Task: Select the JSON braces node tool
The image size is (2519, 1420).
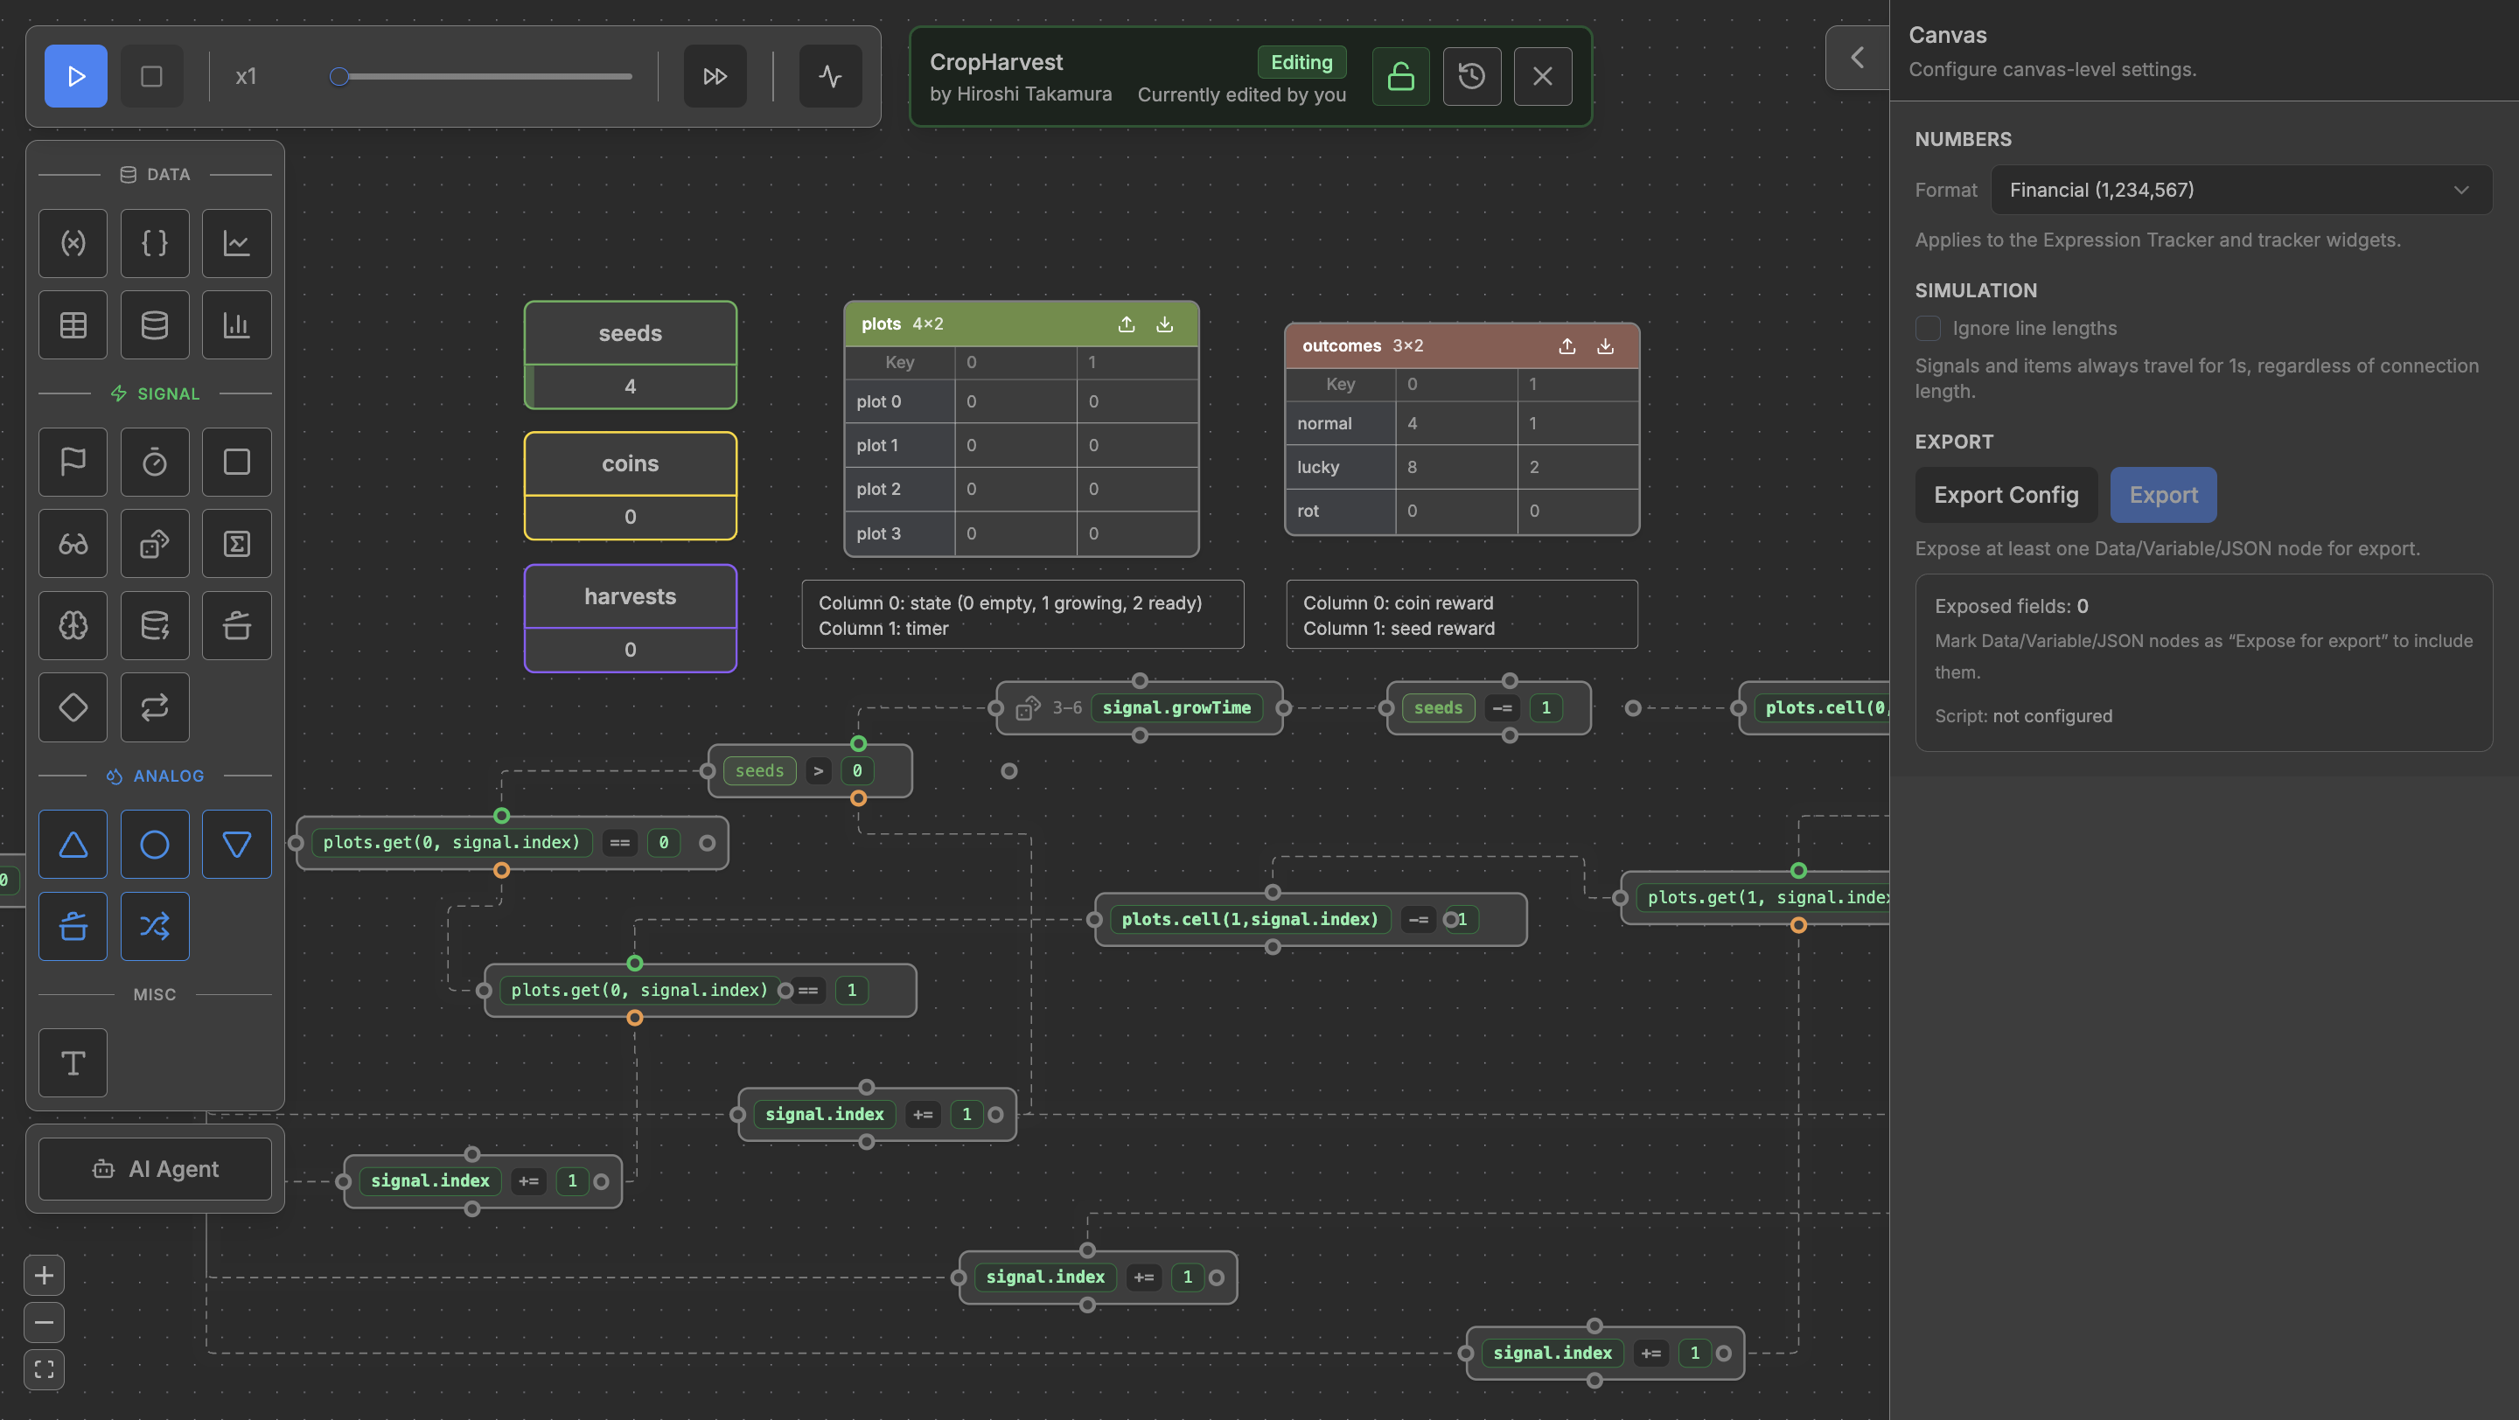Action: pos(155,242)
